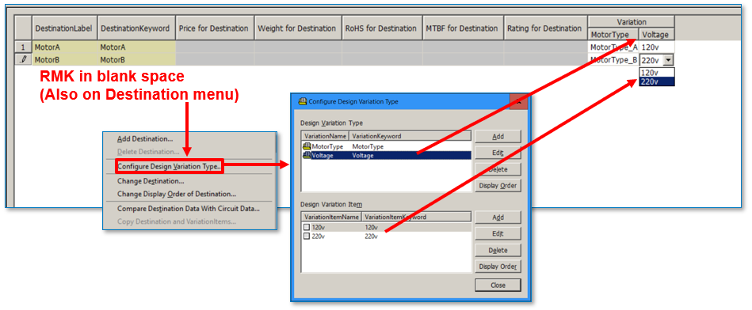Click Display Order button for Design Variation Type
Screen dimensions: 752x310
pyautogui.click(x=498, y=186)
